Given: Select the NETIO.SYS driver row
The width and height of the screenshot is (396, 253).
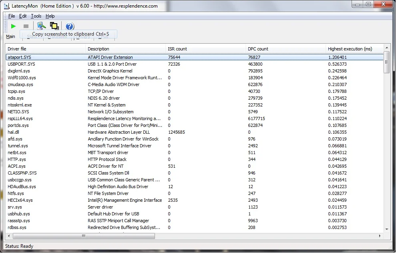Looking at the screenshot, I should tap(195, 112).
